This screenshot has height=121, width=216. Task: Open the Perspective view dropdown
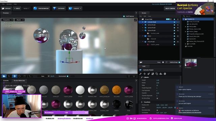(7, 20)
